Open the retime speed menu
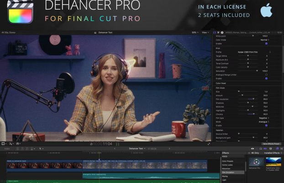This screenshot has height=183, width=284. coord(18,144)
